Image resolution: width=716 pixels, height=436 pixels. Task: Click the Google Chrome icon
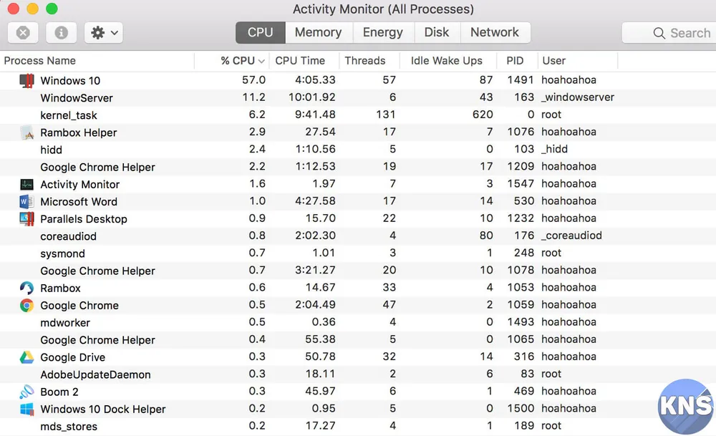[x=27, y=306]
